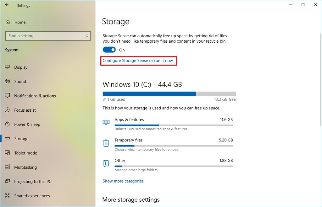Click Show more categories link
322x207 pixels.
(x=123, y=181)
